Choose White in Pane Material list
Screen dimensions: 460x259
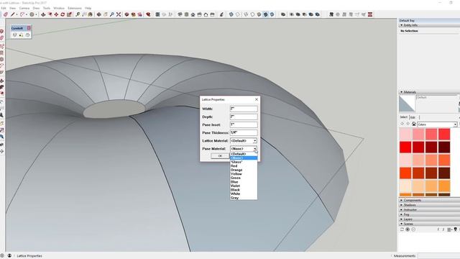click(244, 194)
